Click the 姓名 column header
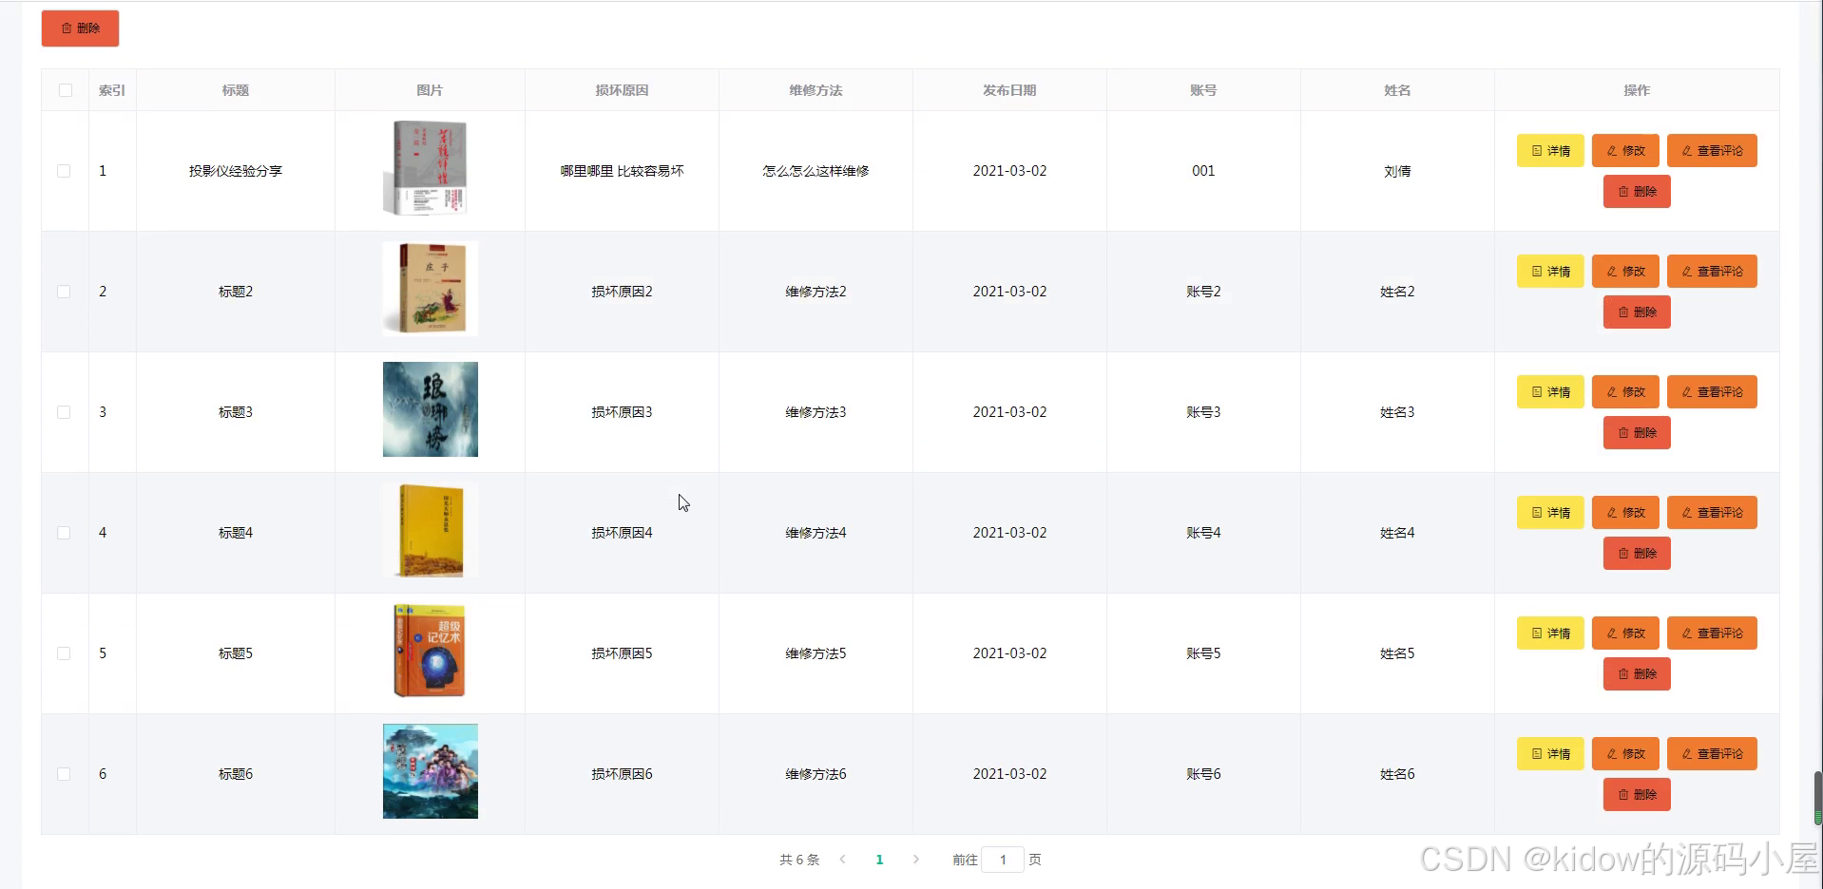Image resolution: width=1823 pixels, height=889 pixels. (x=1397, y=90)
